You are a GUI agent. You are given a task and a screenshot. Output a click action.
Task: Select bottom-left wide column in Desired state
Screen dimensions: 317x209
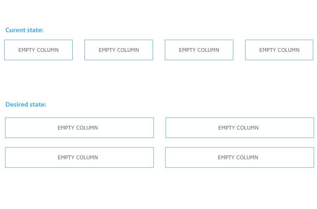(x=79, y=158)
